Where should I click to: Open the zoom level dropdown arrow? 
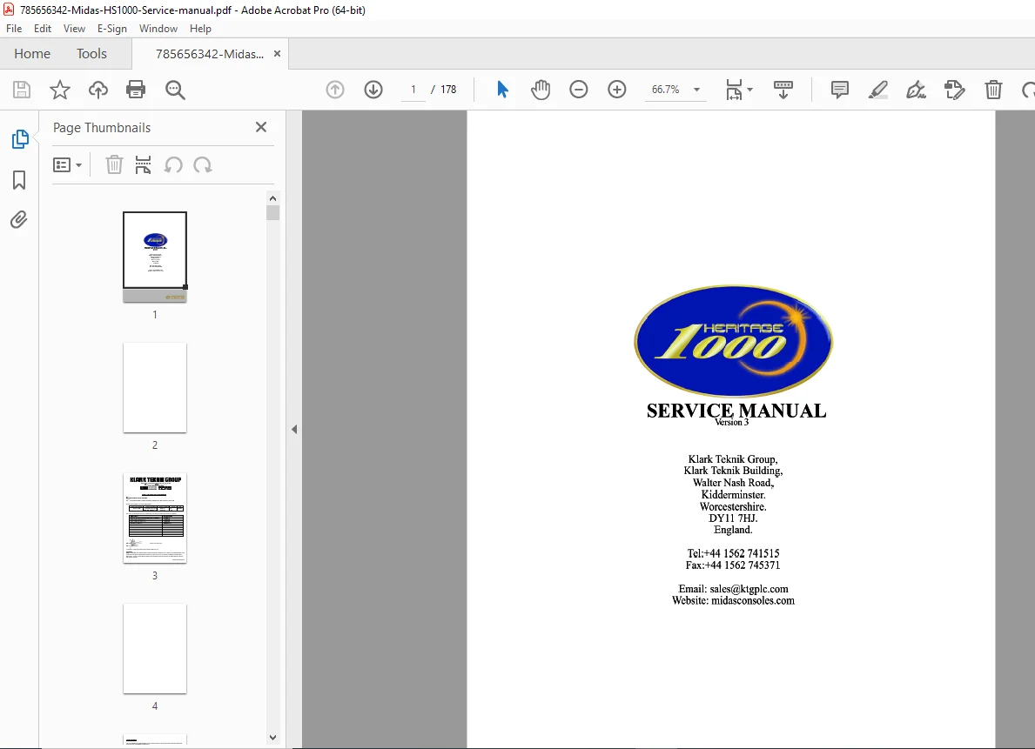[x=696, y=89]
